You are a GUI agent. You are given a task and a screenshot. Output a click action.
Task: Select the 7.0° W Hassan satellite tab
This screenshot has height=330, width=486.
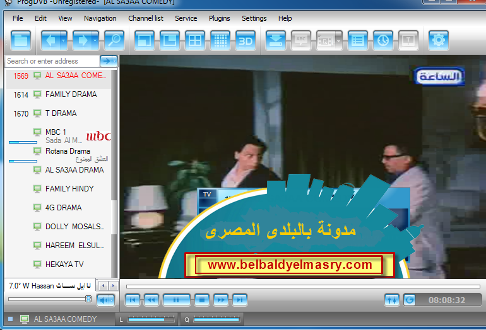[50, 285]
